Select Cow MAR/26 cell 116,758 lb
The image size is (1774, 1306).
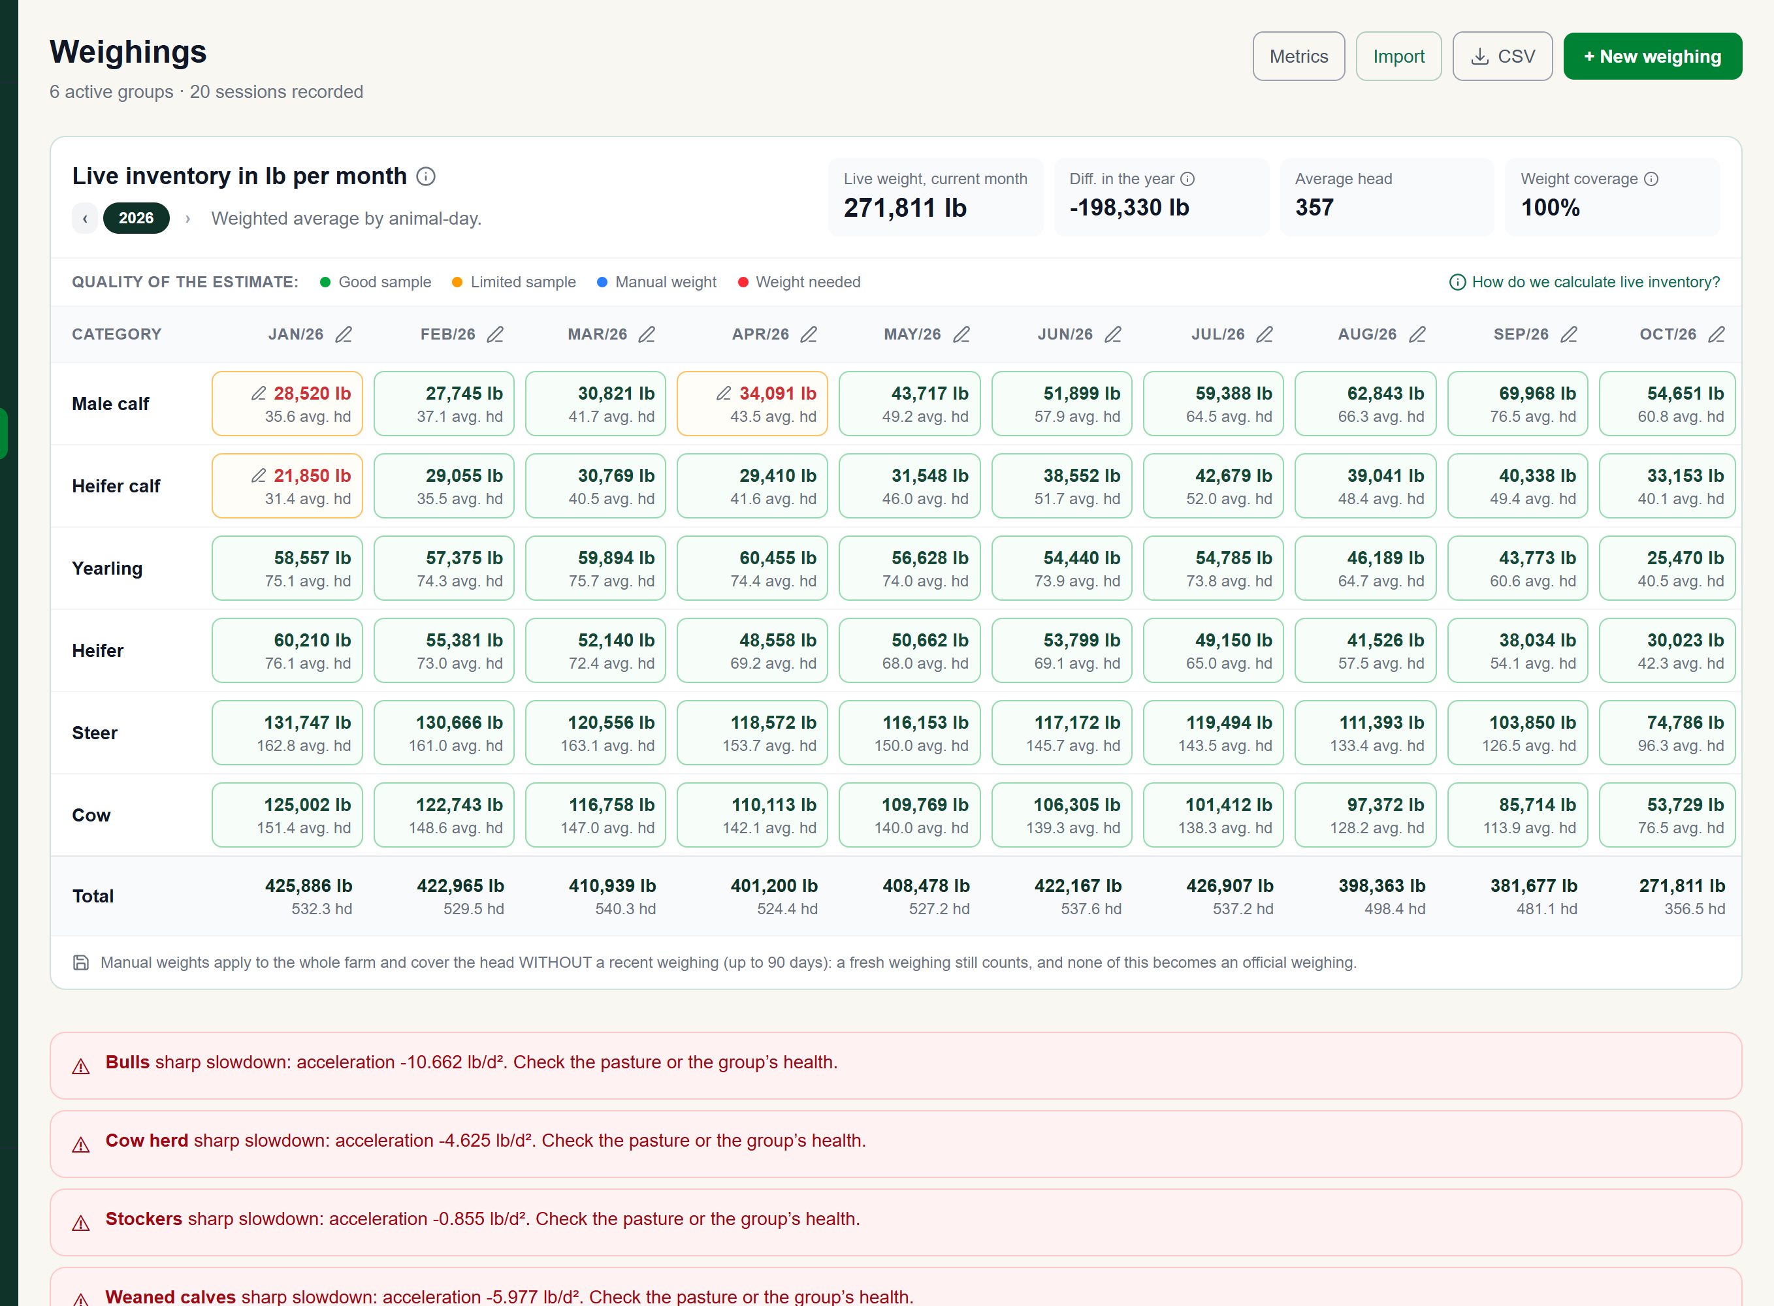[x=595, y=814]
